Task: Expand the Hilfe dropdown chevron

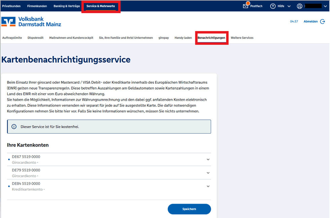Action: tap(289, 6)
